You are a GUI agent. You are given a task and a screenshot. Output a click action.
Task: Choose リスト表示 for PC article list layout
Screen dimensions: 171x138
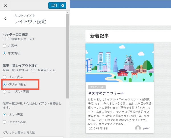point(5,77)
